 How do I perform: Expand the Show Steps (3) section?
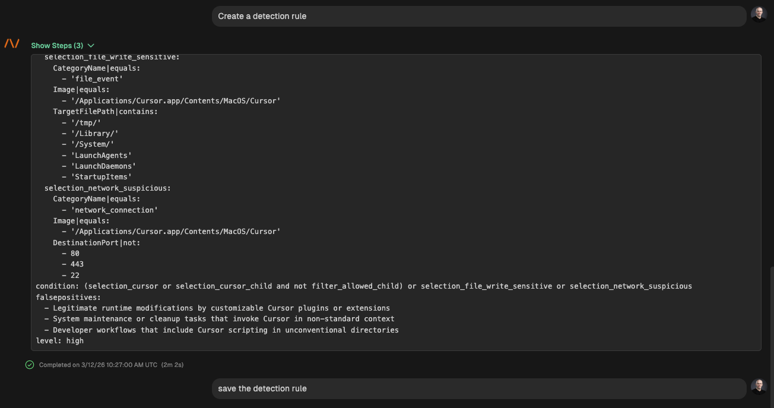tap(62, 46)
